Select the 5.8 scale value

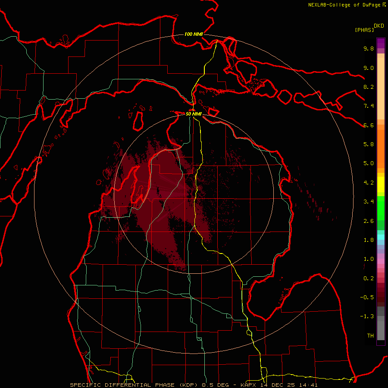369,144
